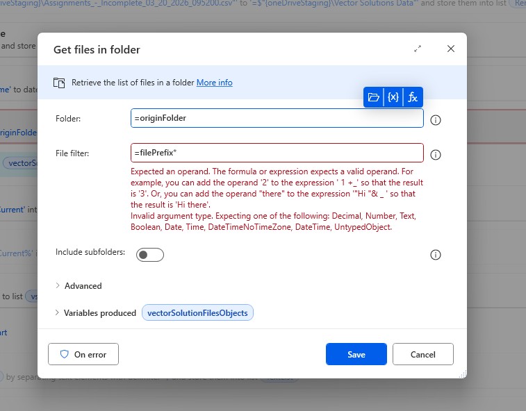Open the More info link

214,83
